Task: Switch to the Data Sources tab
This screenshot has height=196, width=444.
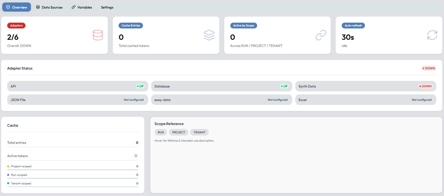Action: [49, 7]
